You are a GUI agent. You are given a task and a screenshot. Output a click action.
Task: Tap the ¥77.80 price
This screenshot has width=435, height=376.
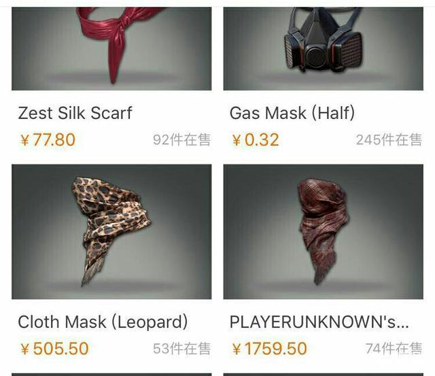(x=48, y=139)
